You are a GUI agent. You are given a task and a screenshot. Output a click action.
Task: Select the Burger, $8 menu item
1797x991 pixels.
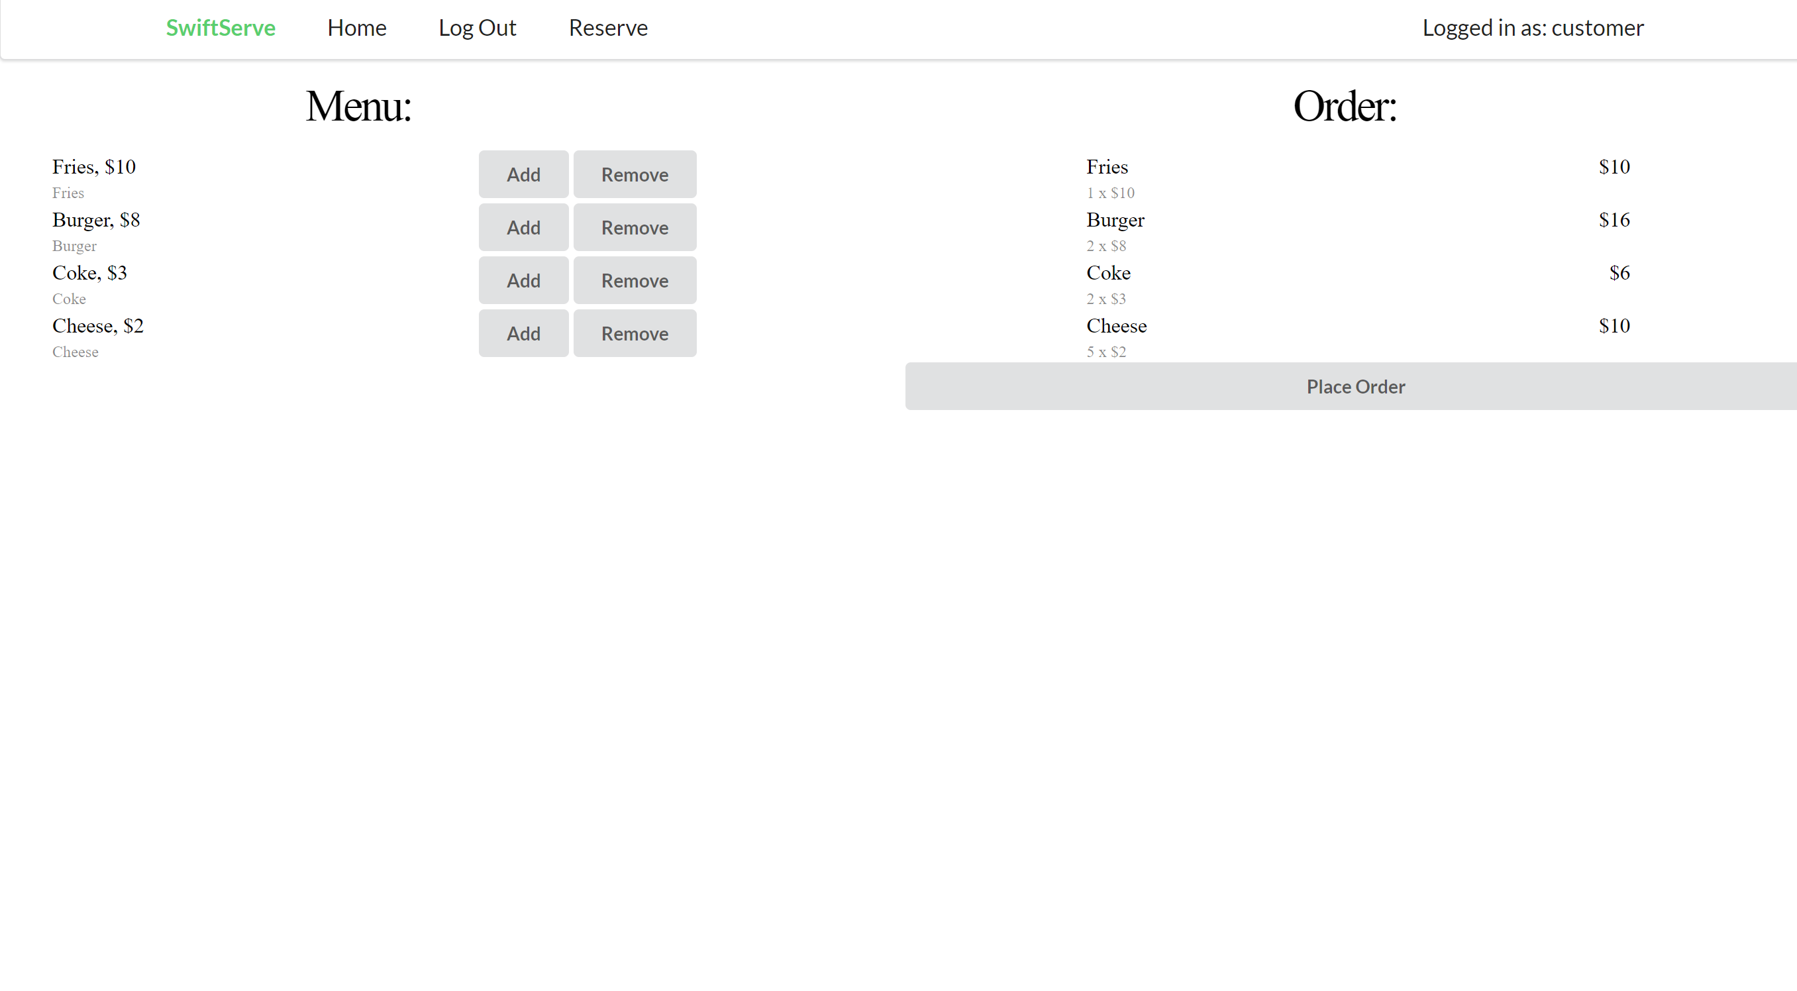coord(96,220)
